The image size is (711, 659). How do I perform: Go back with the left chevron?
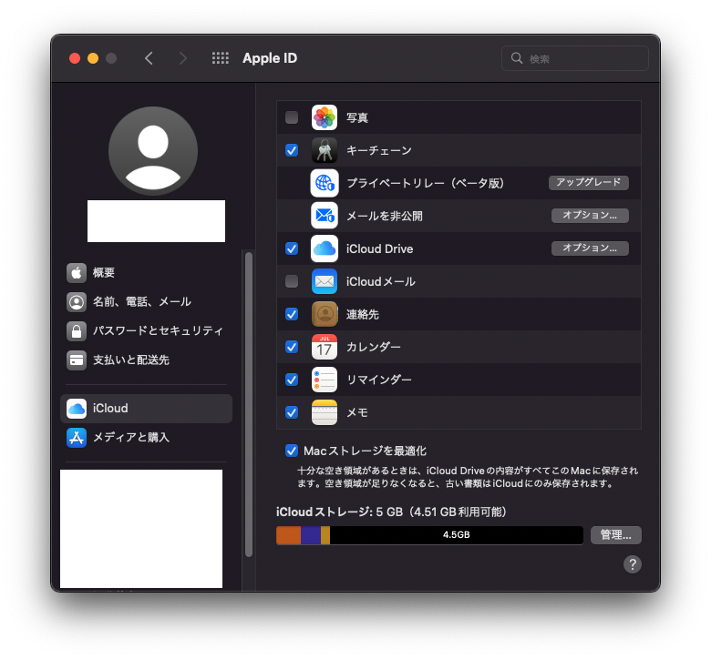pos(149,58)
